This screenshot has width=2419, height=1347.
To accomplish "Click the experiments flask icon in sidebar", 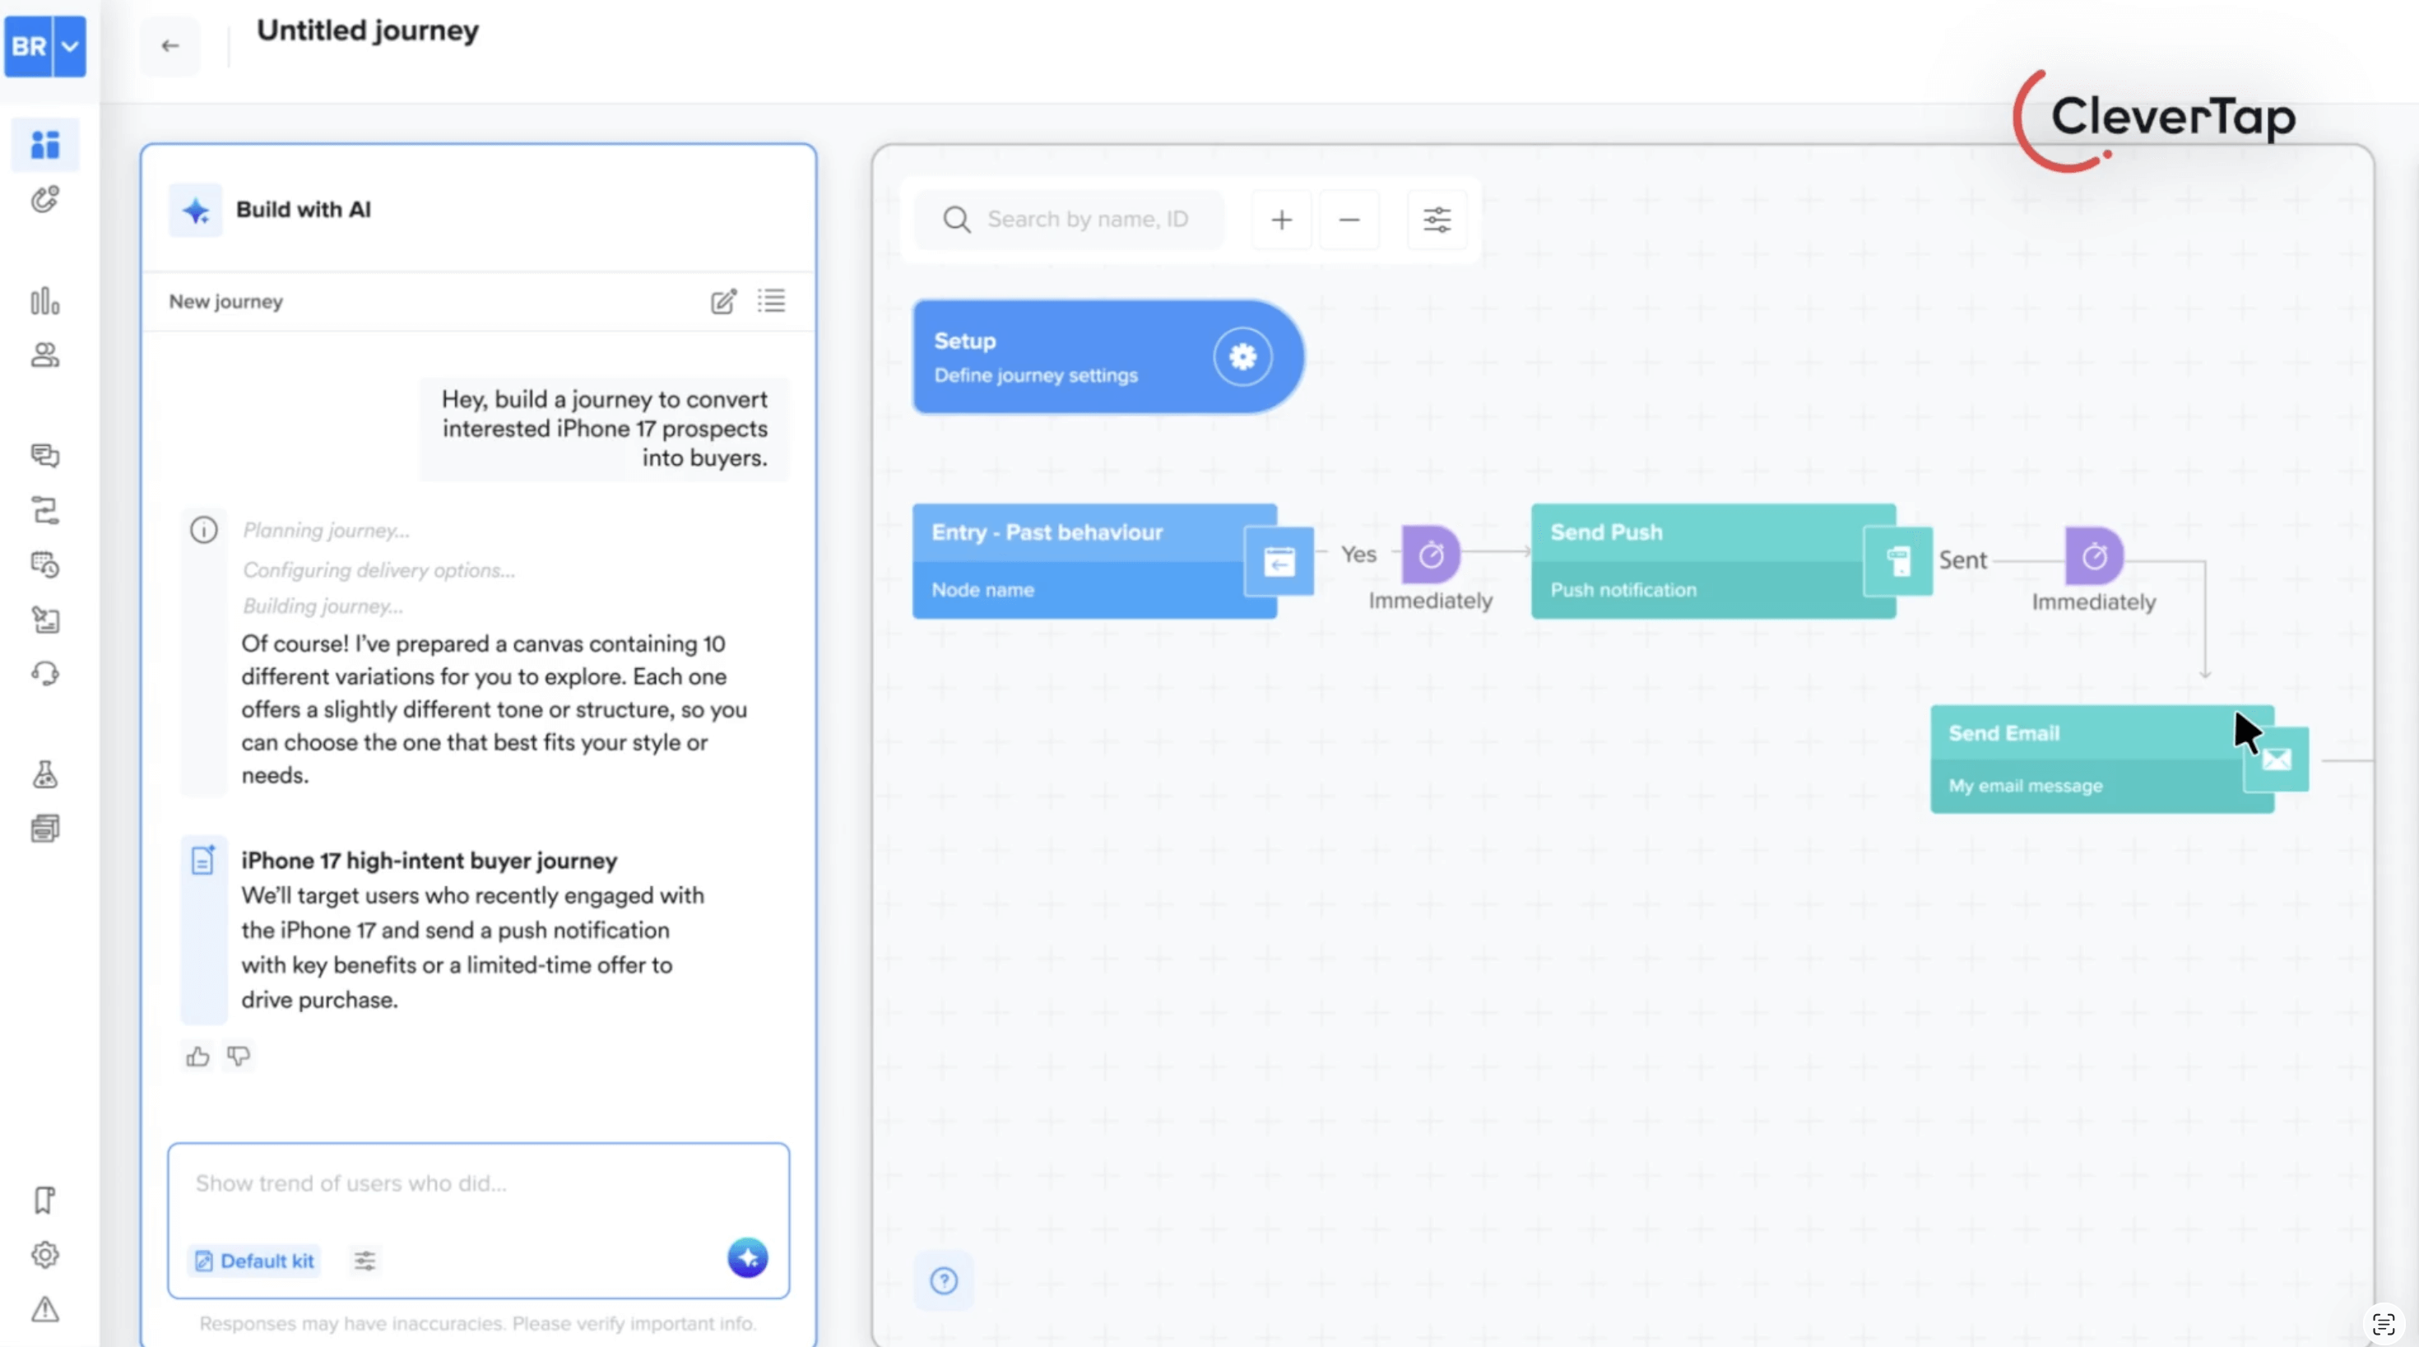I will 44,774.
